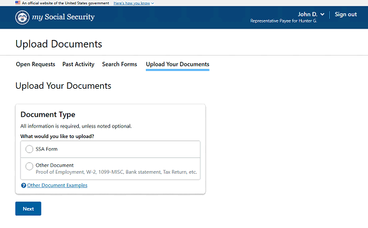Switch to the Past Activity tab
This screenshot has width=368, height=228.
point(78,64)
